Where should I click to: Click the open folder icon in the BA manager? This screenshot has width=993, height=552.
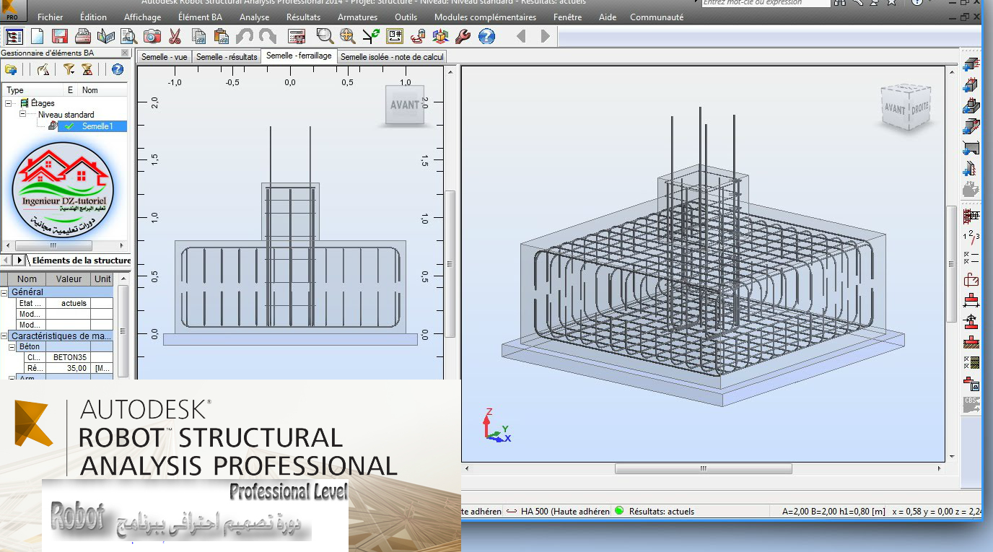tap(11, 69)
